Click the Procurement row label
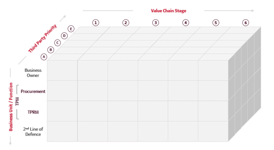274x150 pixels. pyautogui.click(x=33, y=91)
